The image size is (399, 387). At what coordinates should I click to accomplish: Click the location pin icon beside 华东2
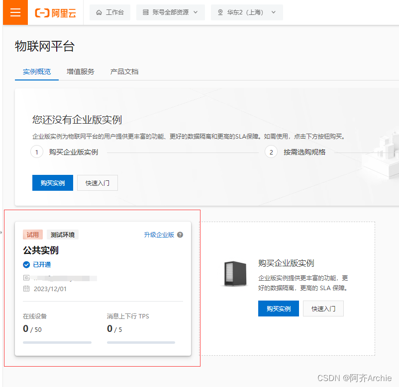point(220,12)
